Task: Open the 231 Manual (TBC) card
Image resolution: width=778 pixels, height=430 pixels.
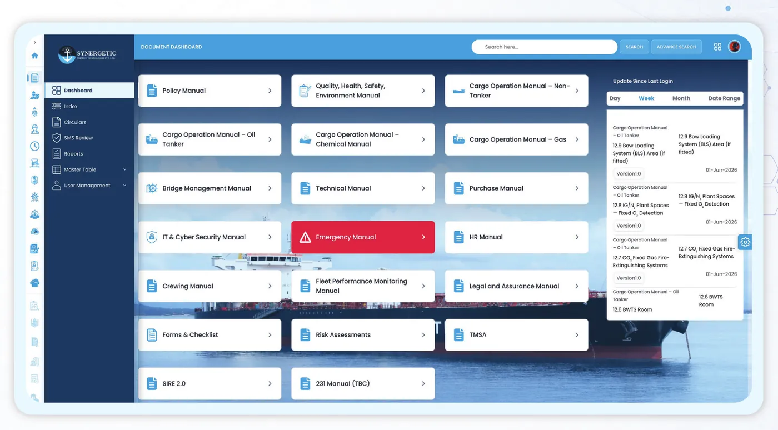Action: click(363, 384)
